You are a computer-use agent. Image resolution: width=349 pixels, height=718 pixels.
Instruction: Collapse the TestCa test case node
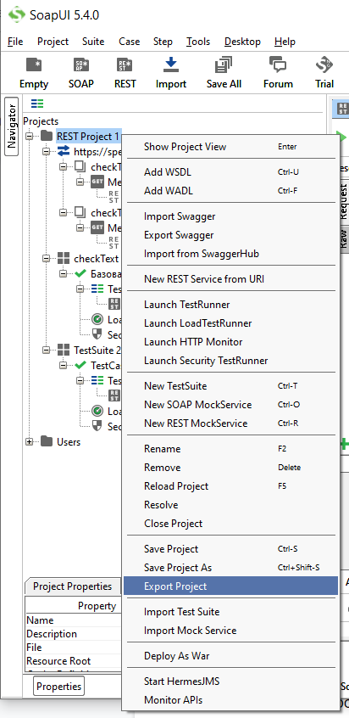[x=64, y=366]
